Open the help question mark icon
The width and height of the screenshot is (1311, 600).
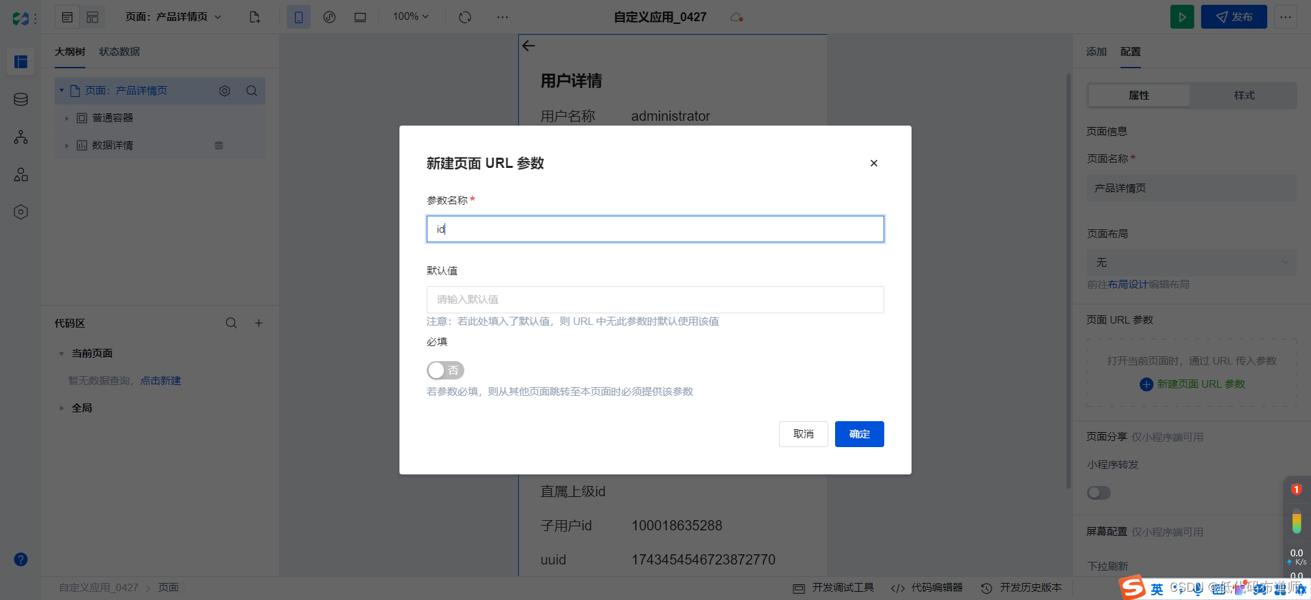[20, 560]
